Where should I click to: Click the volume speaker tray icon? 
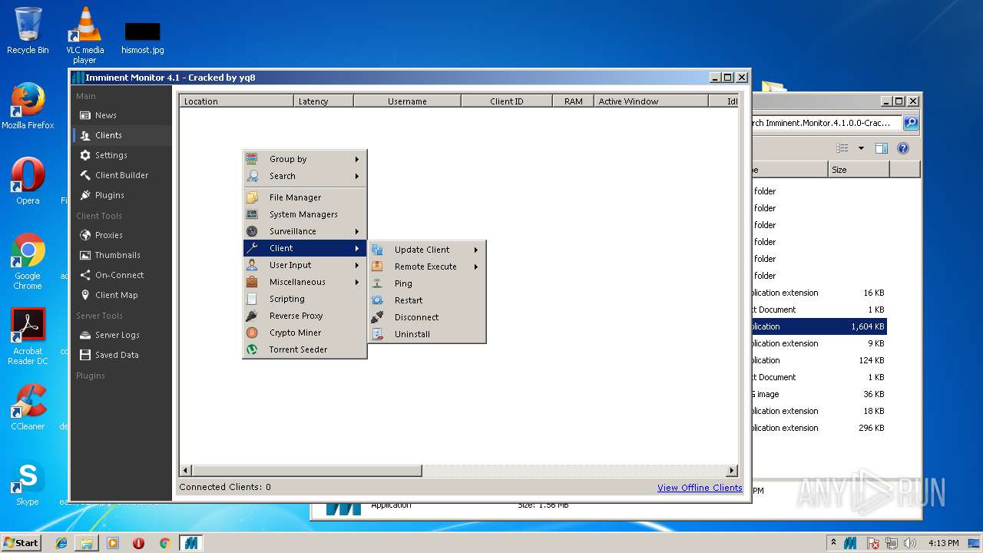[x=910, y=543]
